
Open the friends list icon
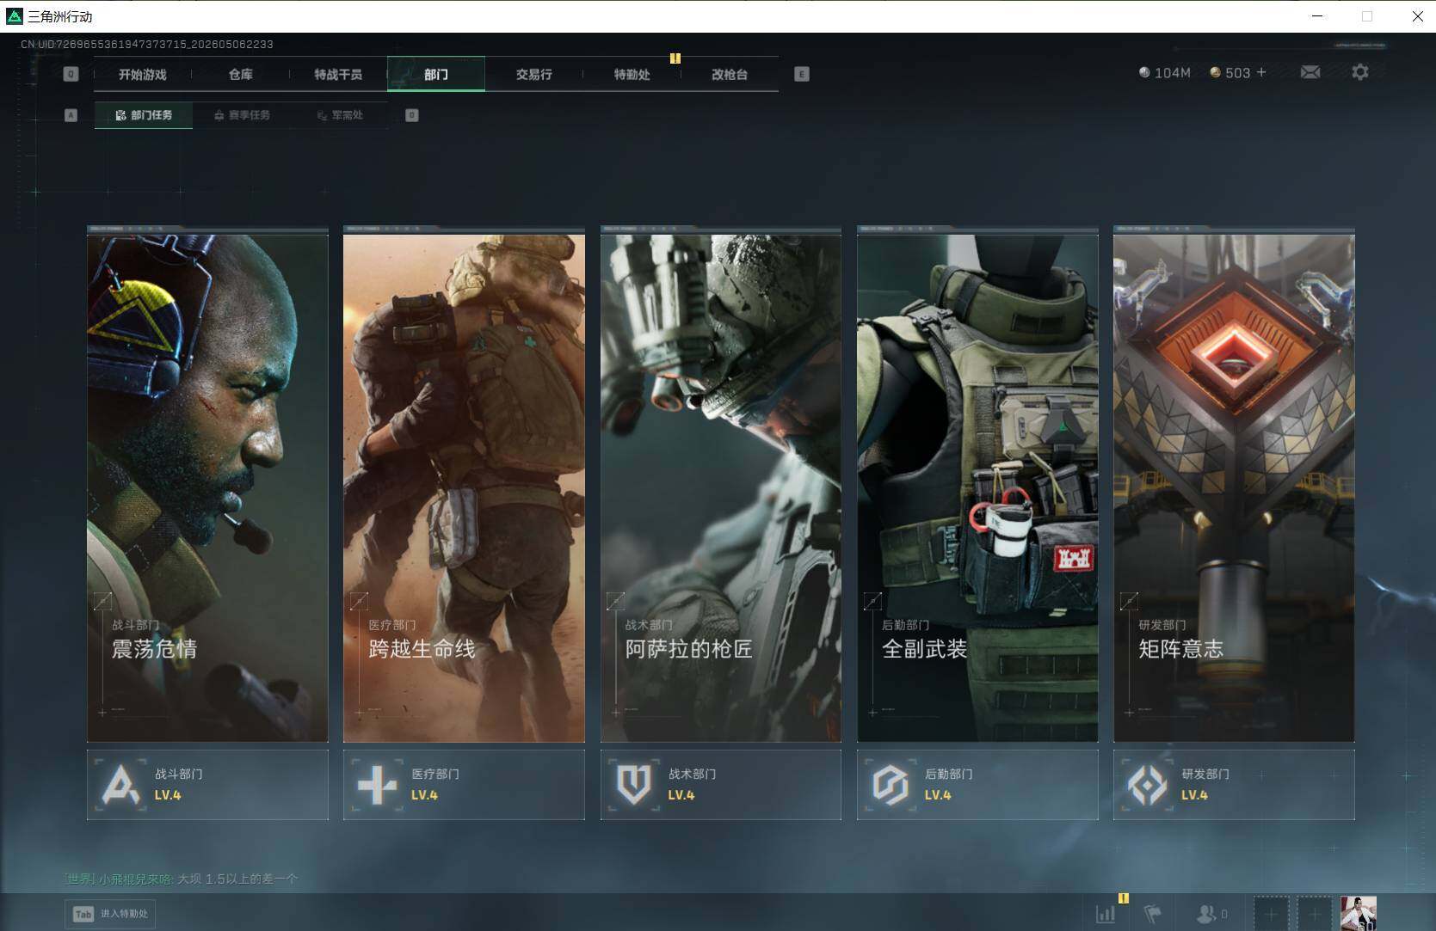(x=1207, y=914)
